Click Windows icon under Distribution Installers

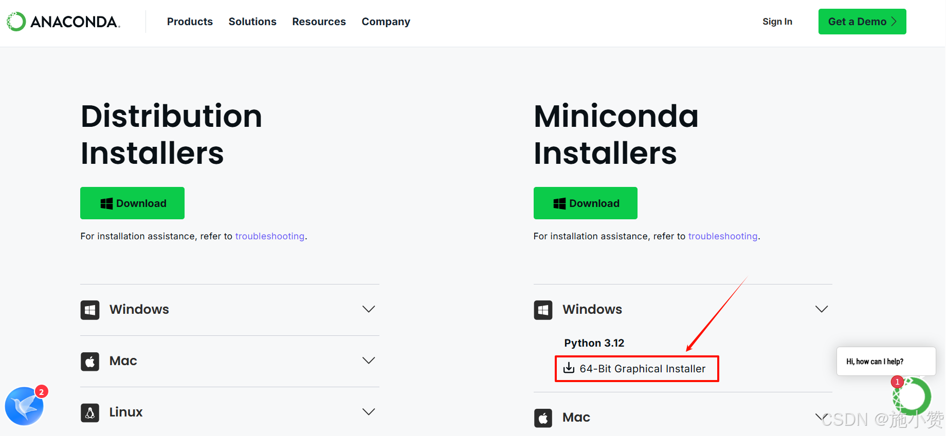90,310
